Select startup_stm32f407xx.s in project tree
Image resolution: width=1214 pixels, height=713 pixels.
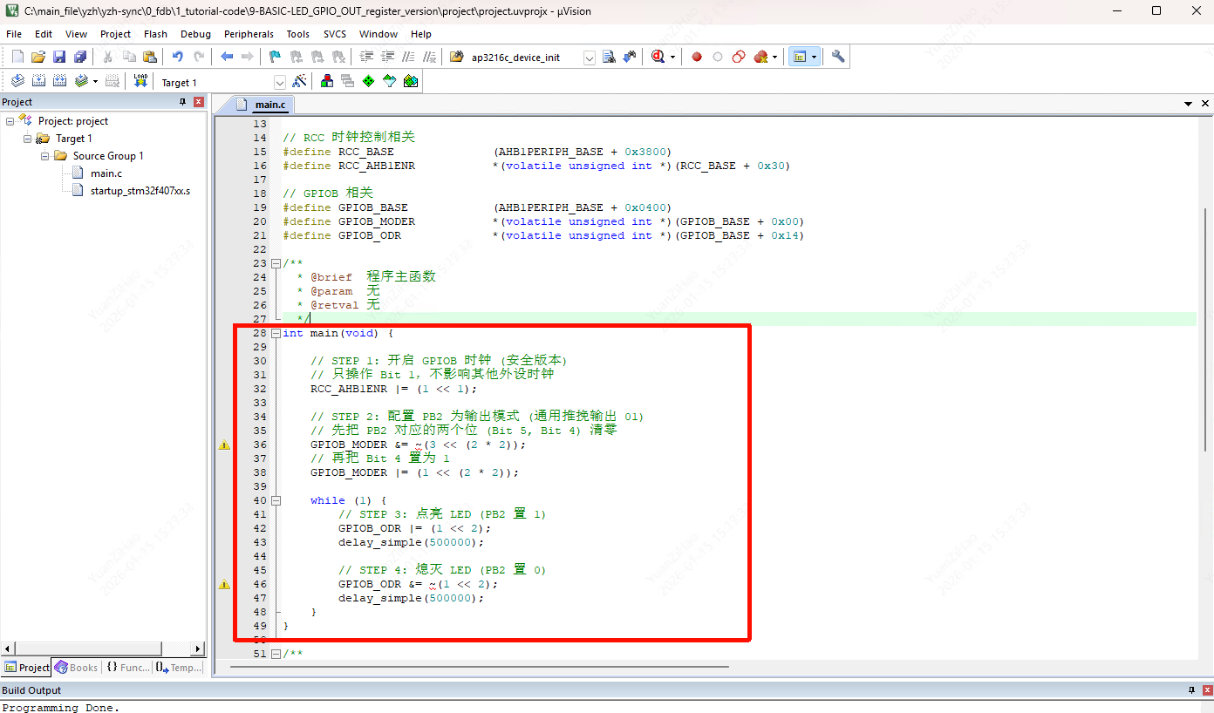click(x=140, y=191)
